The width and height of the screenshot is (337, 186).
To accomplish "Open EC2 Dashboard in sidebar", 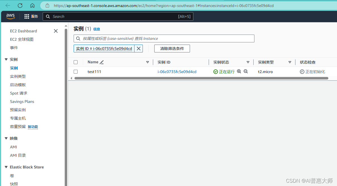I will click(23, 31).
